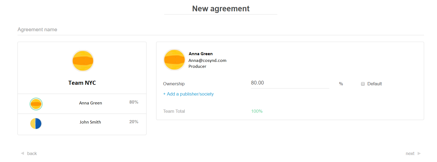Enable the Default checkbox

click(x=363, y=84)
